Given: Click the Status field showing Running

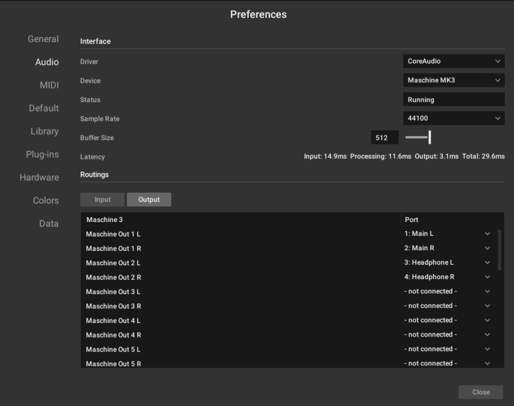Looking at the screenshot, I should pos(454,99).
